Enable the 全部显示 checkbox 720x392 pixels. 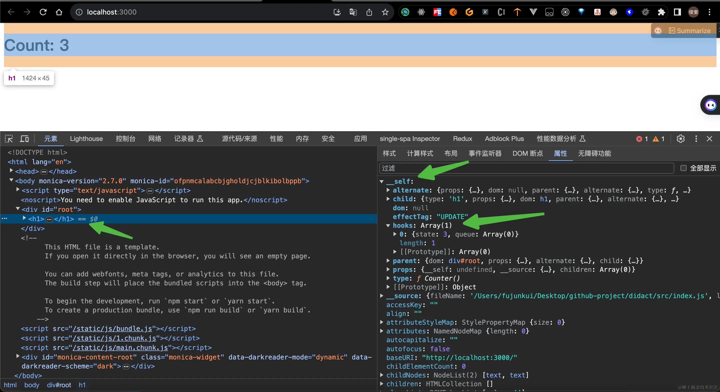[683, 168]
